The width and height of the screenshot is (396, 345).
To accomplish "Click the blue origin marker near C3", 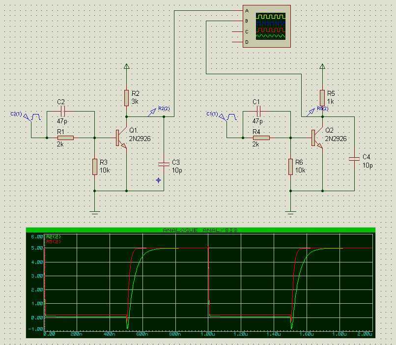I will 158,180.
